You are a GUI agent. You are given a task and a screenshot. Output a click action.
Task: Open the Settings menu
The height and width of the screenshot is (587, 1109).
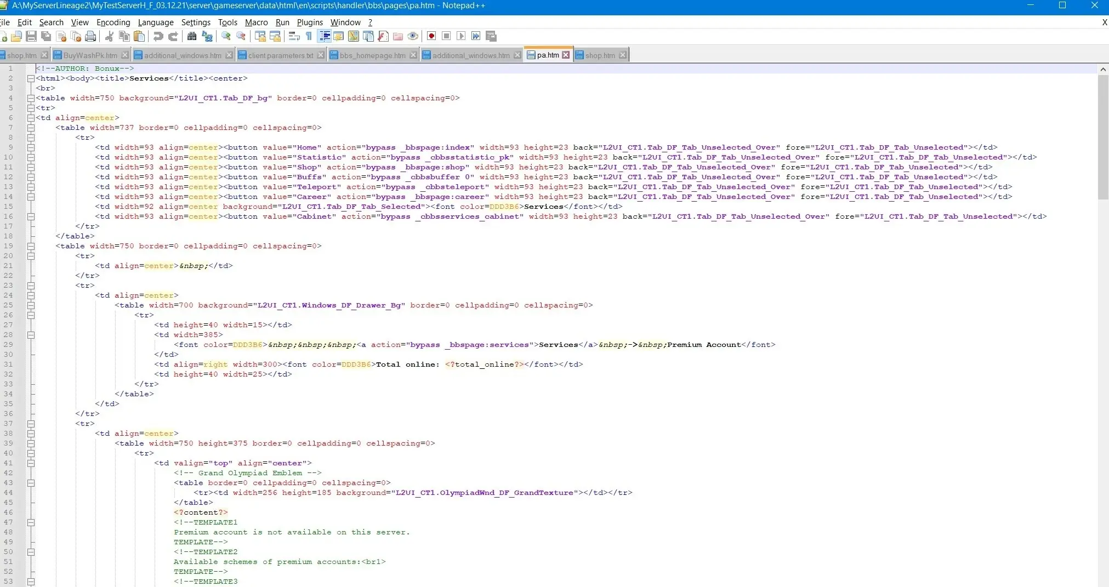coord(196,22)
